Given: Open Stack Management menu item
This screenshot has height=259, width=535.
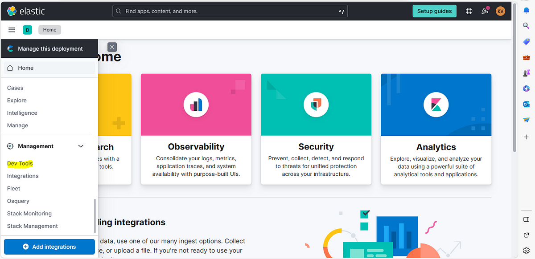Looking at the screenshot, I should click(x=33, y=226).
